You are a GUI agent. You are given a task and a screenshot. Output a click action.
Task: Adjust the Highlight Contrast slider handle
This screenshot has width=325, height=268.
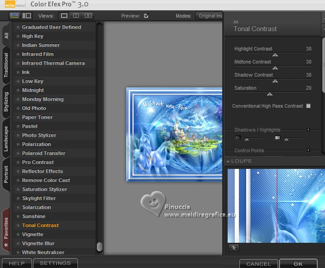point(275,55)
